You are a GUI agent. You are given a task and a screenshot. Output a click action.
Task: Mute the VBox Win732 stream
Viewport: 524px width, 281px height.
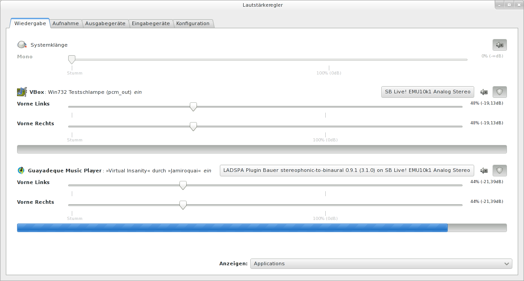pos(484,92)
